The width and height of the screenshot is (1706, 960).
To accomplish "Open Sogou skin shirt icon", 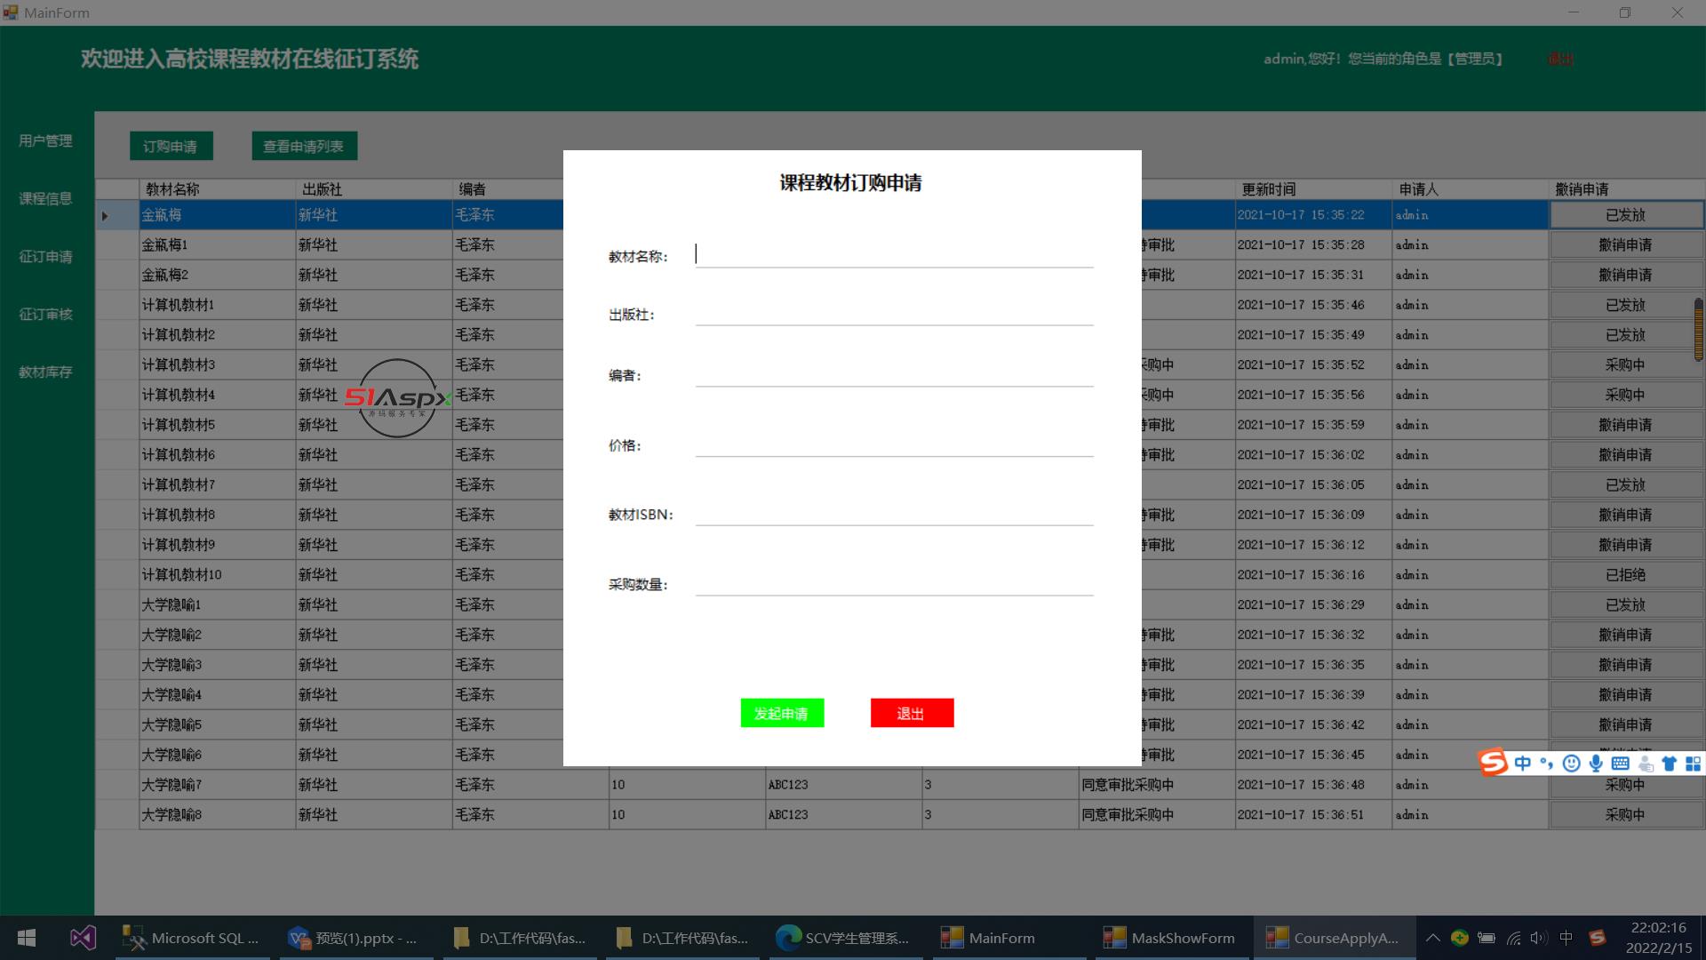I will pyautogui.click(x=1669, y=764).
